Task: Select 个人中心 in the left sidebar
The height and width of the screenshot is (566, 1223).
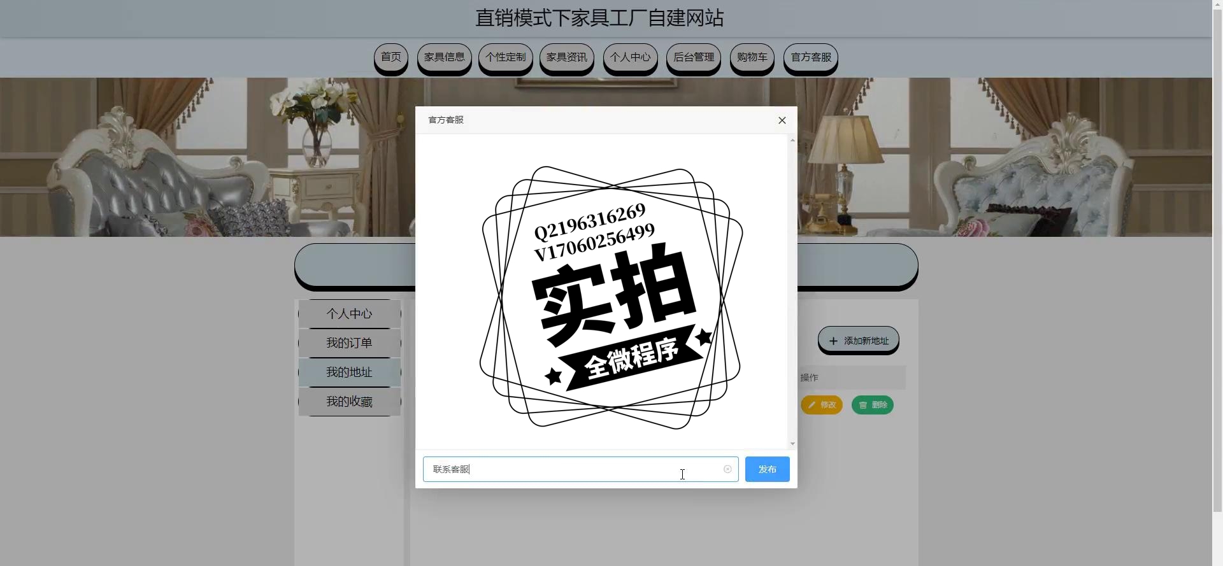Action: pyautogui.click(x=350, y=314)
